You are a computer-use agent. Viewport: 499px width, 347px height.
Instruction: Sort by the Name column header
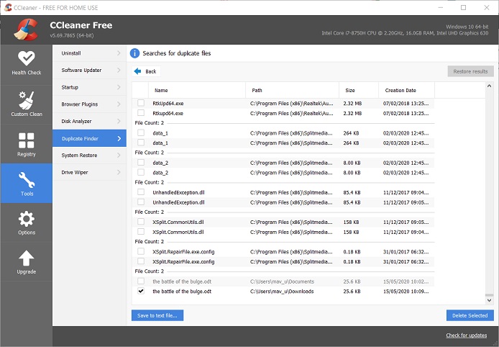pyautogui.click(x=197, y=90)
